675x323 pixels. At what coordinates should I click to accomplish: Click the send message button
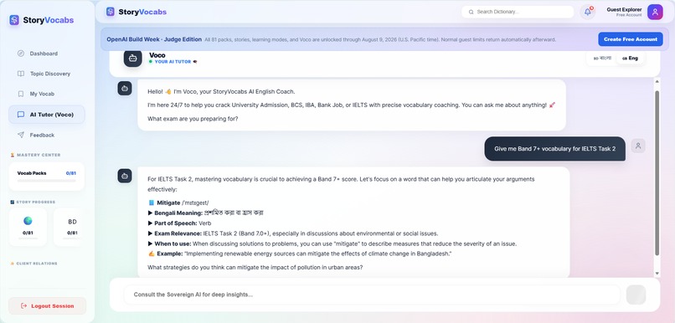[636, 295]
